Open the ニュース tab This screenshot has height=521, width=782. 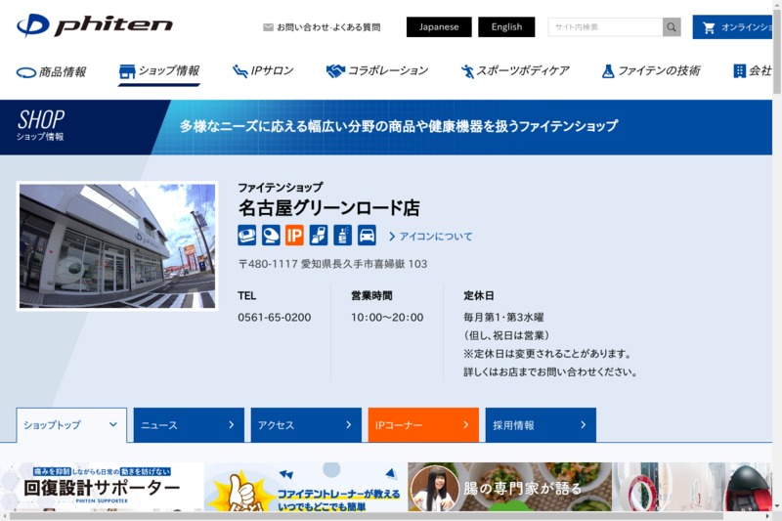[x=189, y=425]
